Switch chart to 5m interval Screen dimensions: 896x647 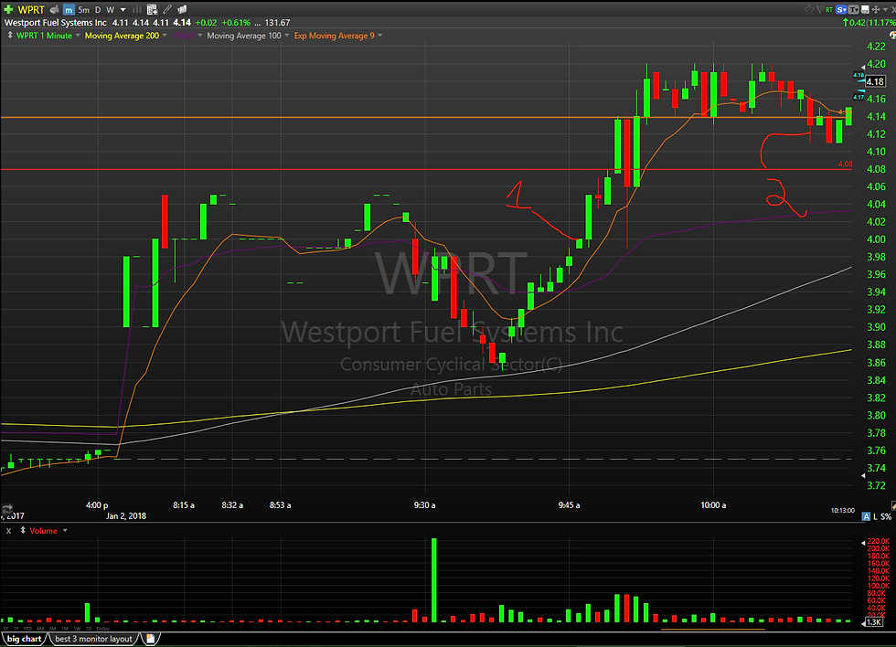tap(83, 10)
